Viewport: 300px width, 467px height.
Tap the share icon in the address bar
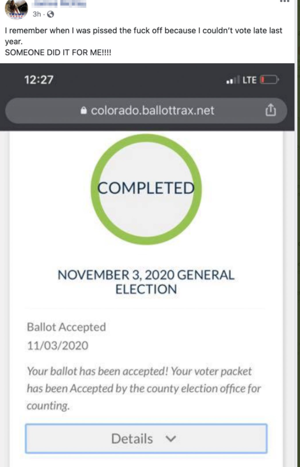(x=270, y=110)
